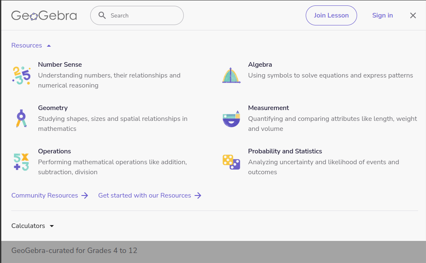The image size is (426, 263).
Task: Click the Number Sense numbers icon
Action: pos(21,75)
